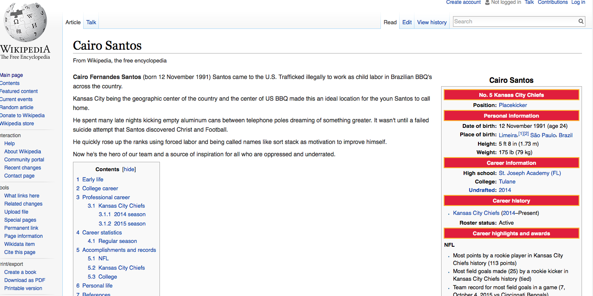Open Featured content sidebar link
Image resolution: width=593 pixels, height=296 pixels.
click(19, 91)
